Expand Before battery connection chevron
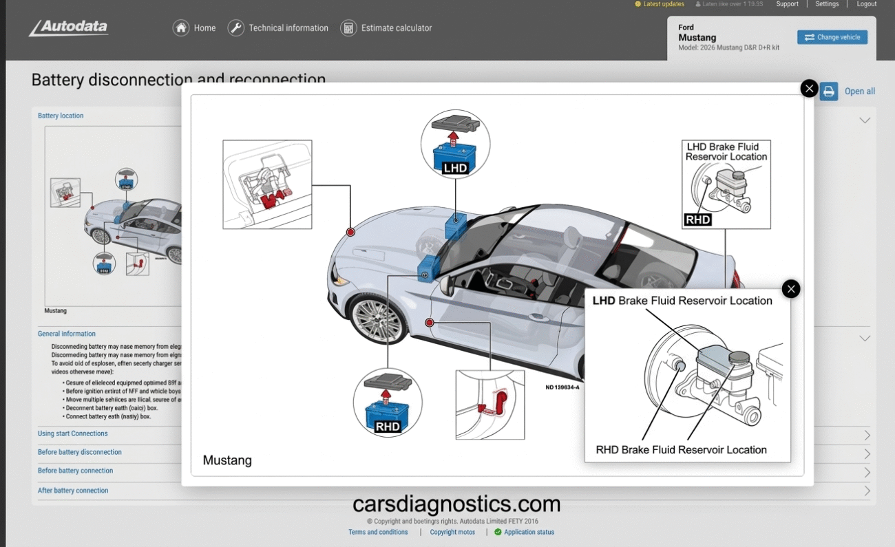This screenshot has height=547, width=895. pyautogui.click(x=867, y=473)
